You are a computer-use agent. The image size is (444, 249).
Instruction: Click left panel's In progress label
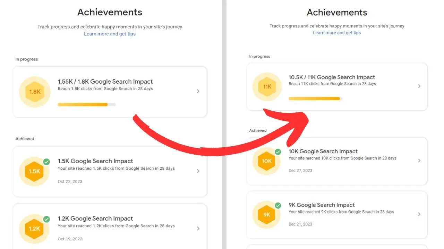(x=27, y=59)
